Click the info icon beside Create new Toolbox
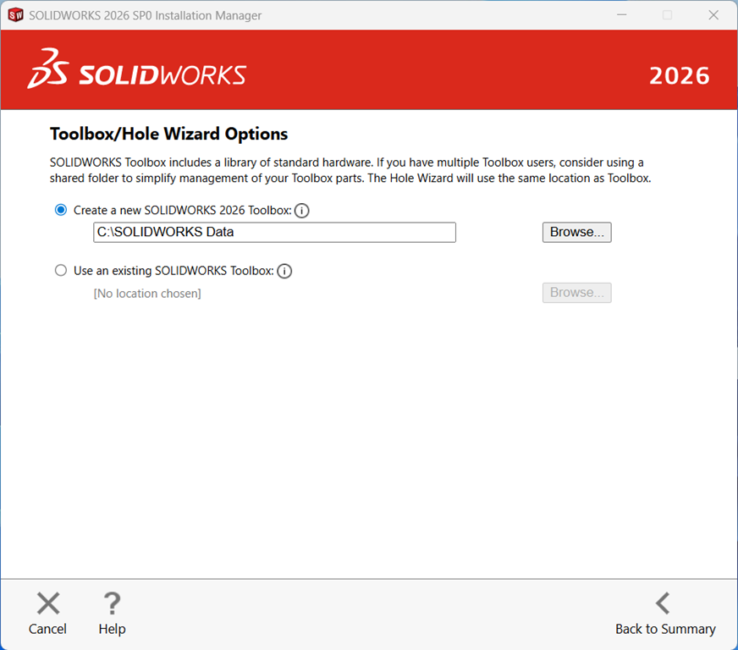Screen dimensions: 738x650 coord(302,211)
